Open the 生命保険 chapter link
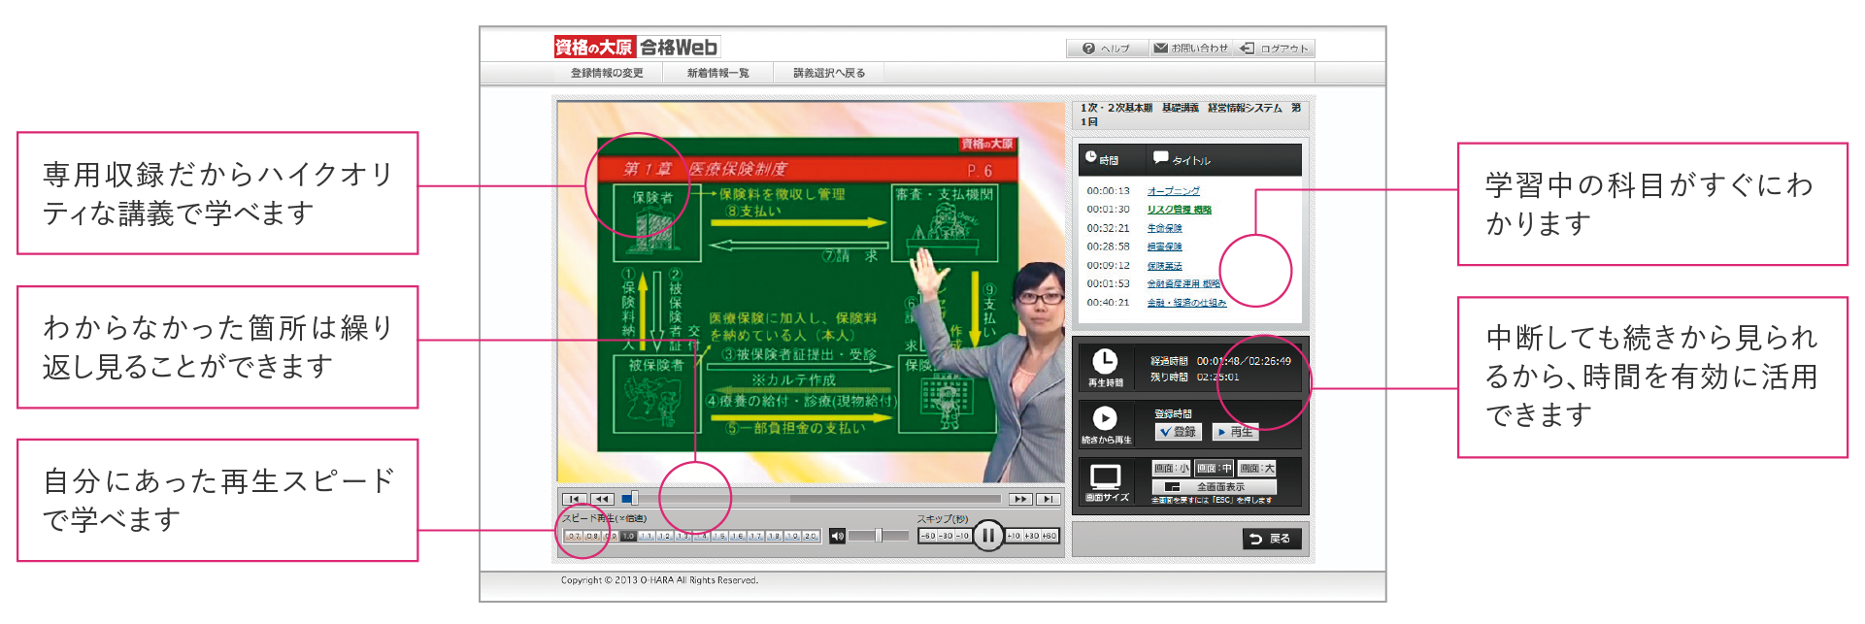The width and height of the screenshot is (1865, 624). click(1165, 228)
